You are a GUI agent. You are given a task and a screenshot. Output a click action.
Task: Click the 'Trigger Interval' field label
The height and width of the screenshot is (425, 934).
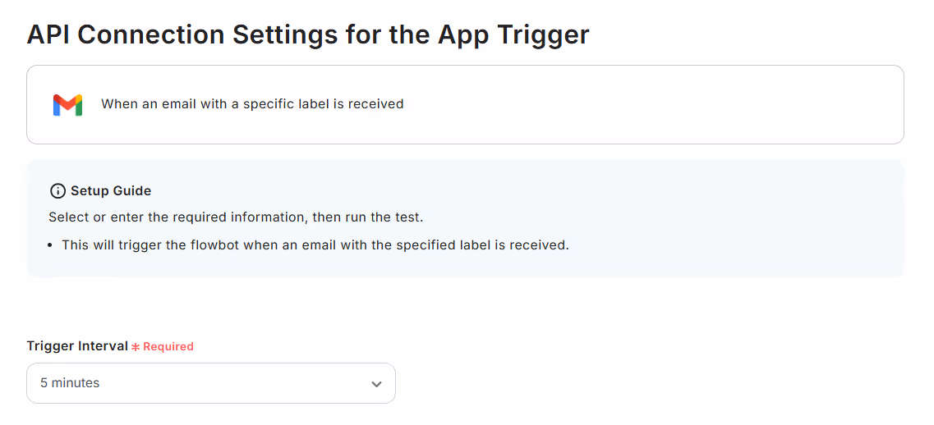(x=77, y=346)
